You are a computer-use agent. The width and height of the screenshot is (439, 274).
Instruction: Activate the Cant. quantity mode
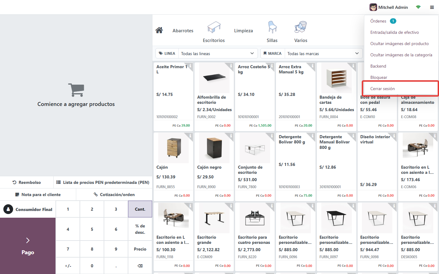(140, 209)
